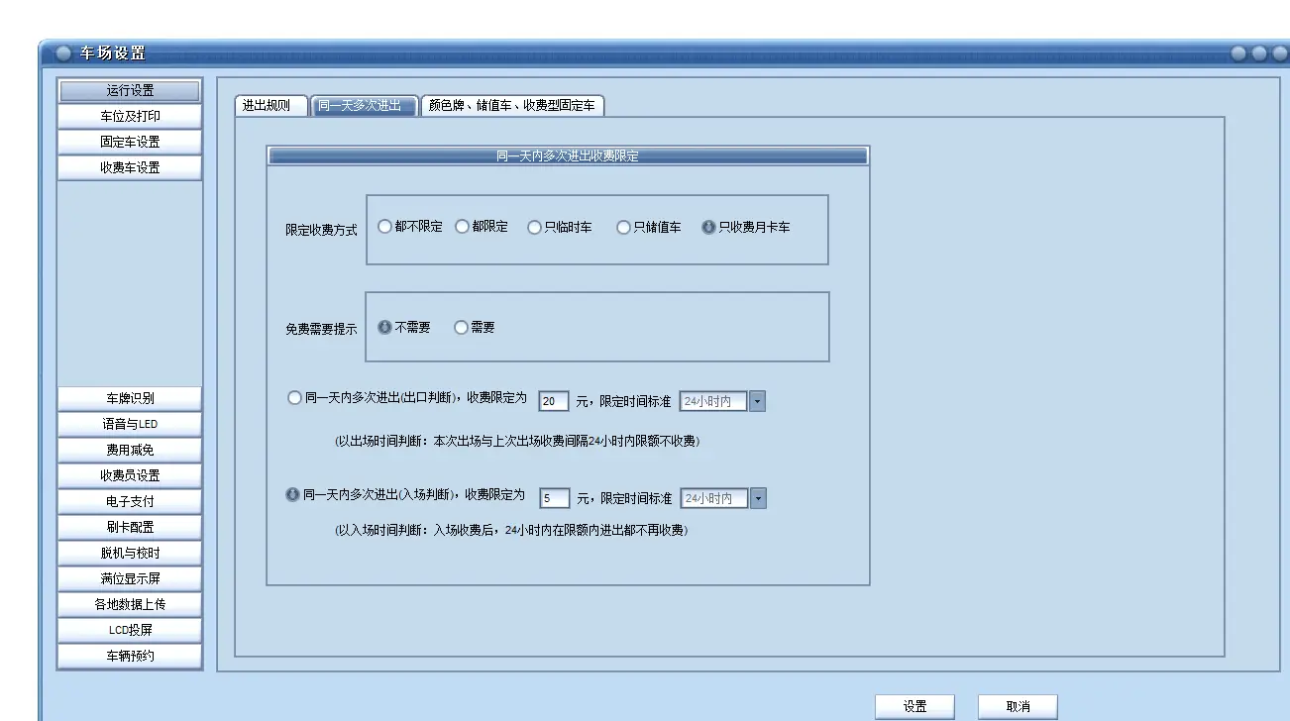The width and height of the screenshot is (1290, 721).
Task: Open the 车牌识别 settings panel
Action: coord(130,397)
